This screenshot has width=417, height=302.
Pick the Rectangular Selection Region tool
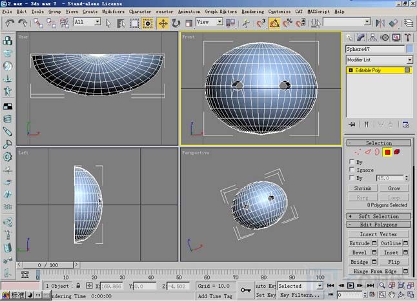click(x=134, y=23)
